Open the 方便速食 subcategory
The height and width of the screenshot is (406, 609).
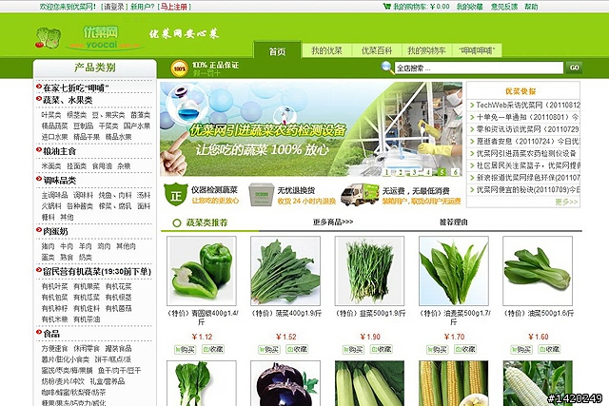[54, 348]
